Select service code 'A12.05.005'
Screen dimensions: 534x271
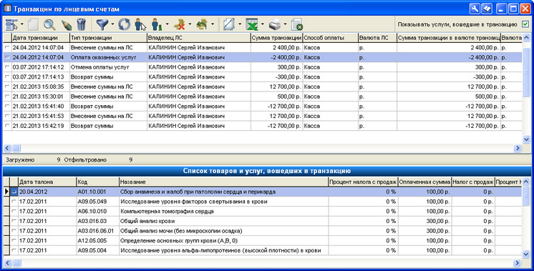tap(92, 241)
